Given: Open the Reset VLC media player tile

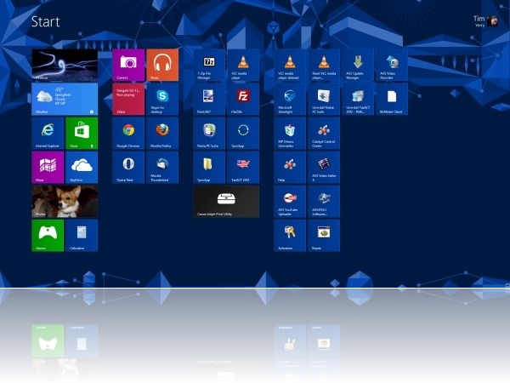Looking at the screenshot, I should pyautogui.click(x=324, y=66).
